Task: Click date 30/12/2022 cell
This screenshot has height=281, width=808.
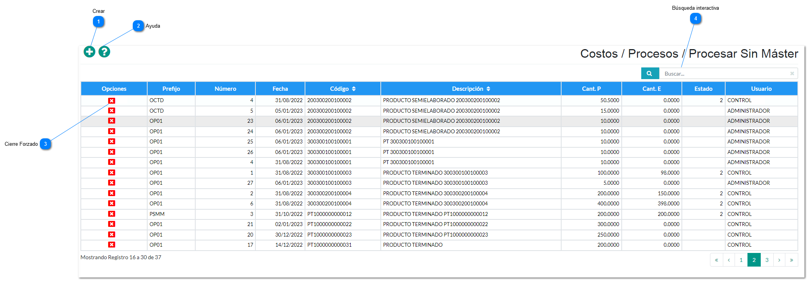Action: tap(280, 235)
